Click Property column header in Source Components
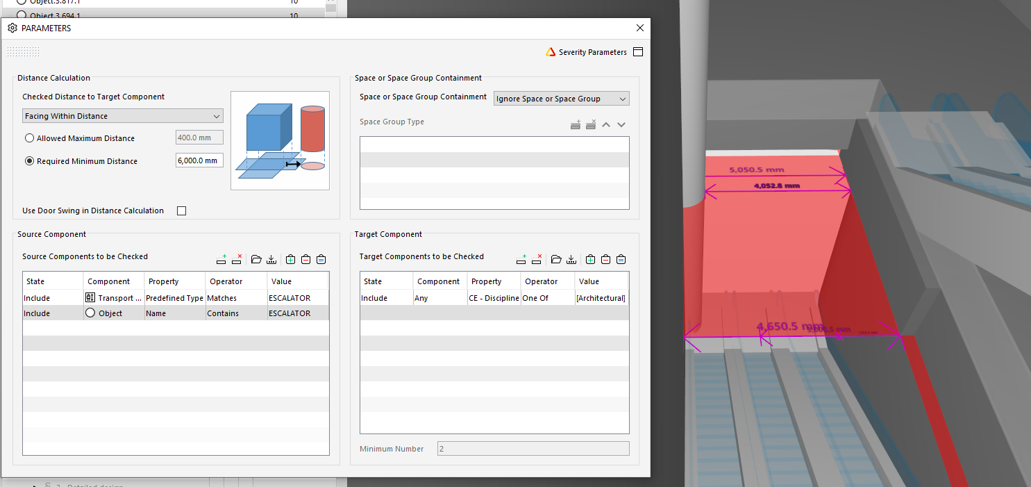1031x487 pixels. point(176,281)
